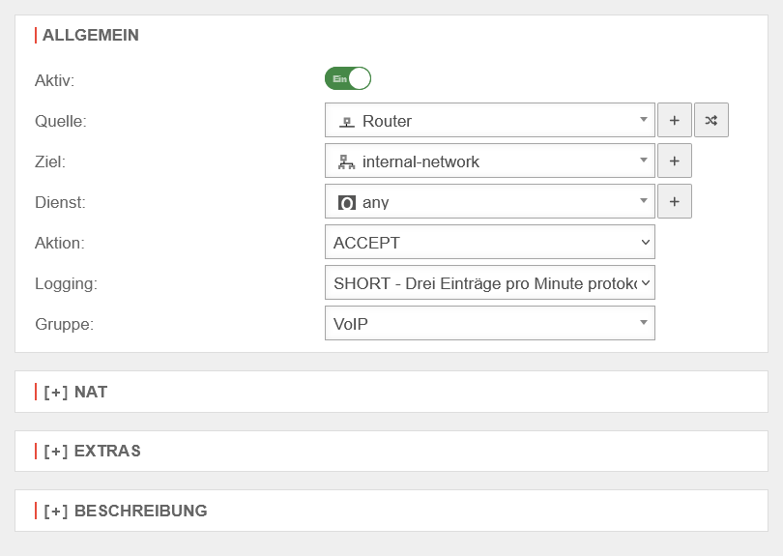Open the Ziel dropdown showing internal-network
The image size is (783, 556).
[x=489, y=161]
